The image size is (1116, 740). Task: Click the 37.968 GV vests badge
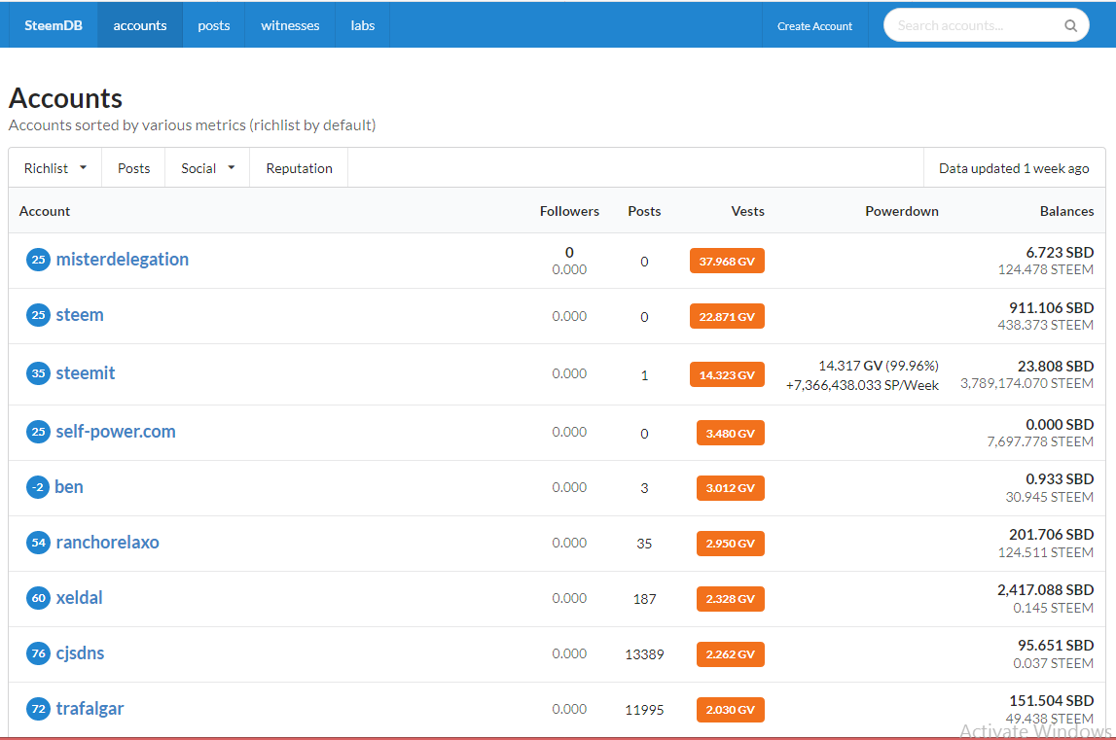727,262
